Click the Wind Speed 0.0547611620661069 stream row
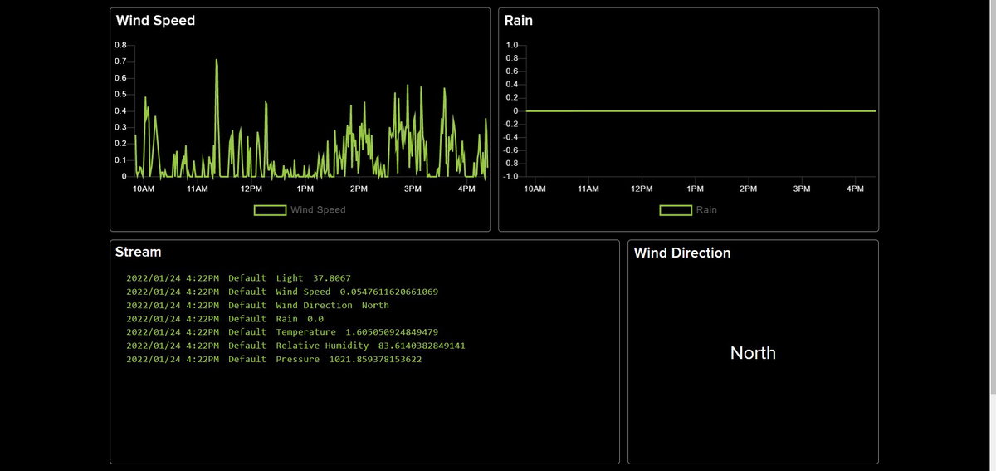 coord(282,292)
